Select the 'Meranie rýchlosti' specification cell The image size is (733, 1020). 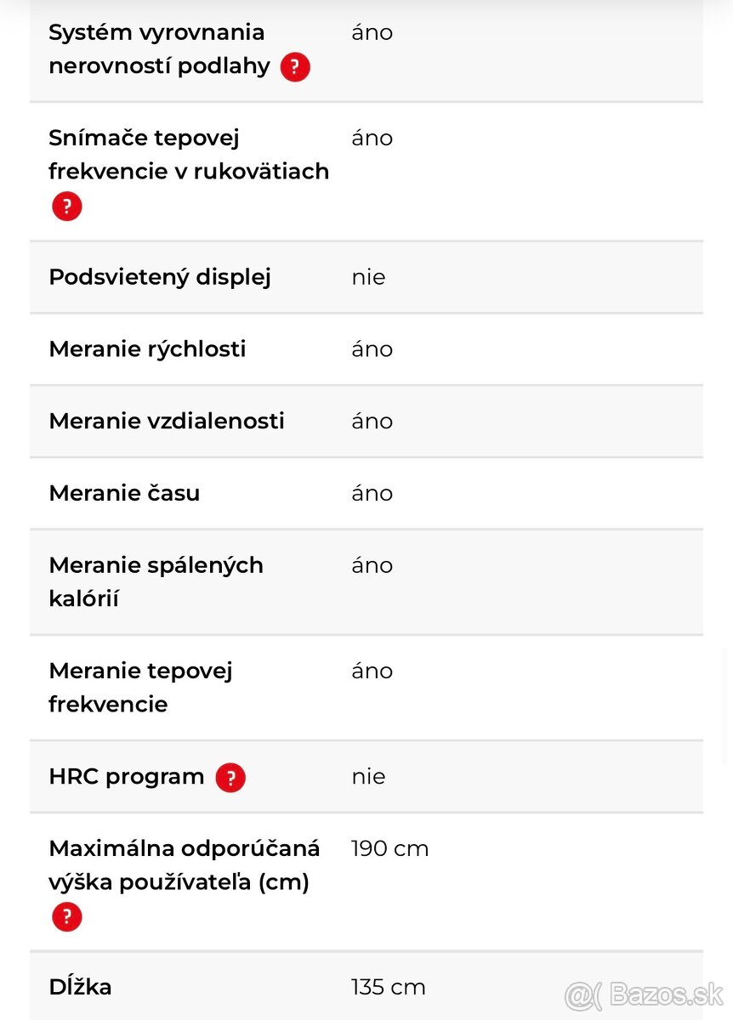pos(147,348)
